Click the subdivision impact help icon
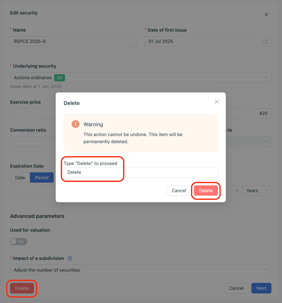The image size is (282, 303). click(70, 258)
